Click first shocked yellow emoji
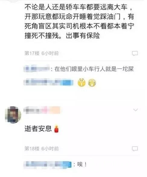Viewport: 147px width, 177px height. click(81, 82)
